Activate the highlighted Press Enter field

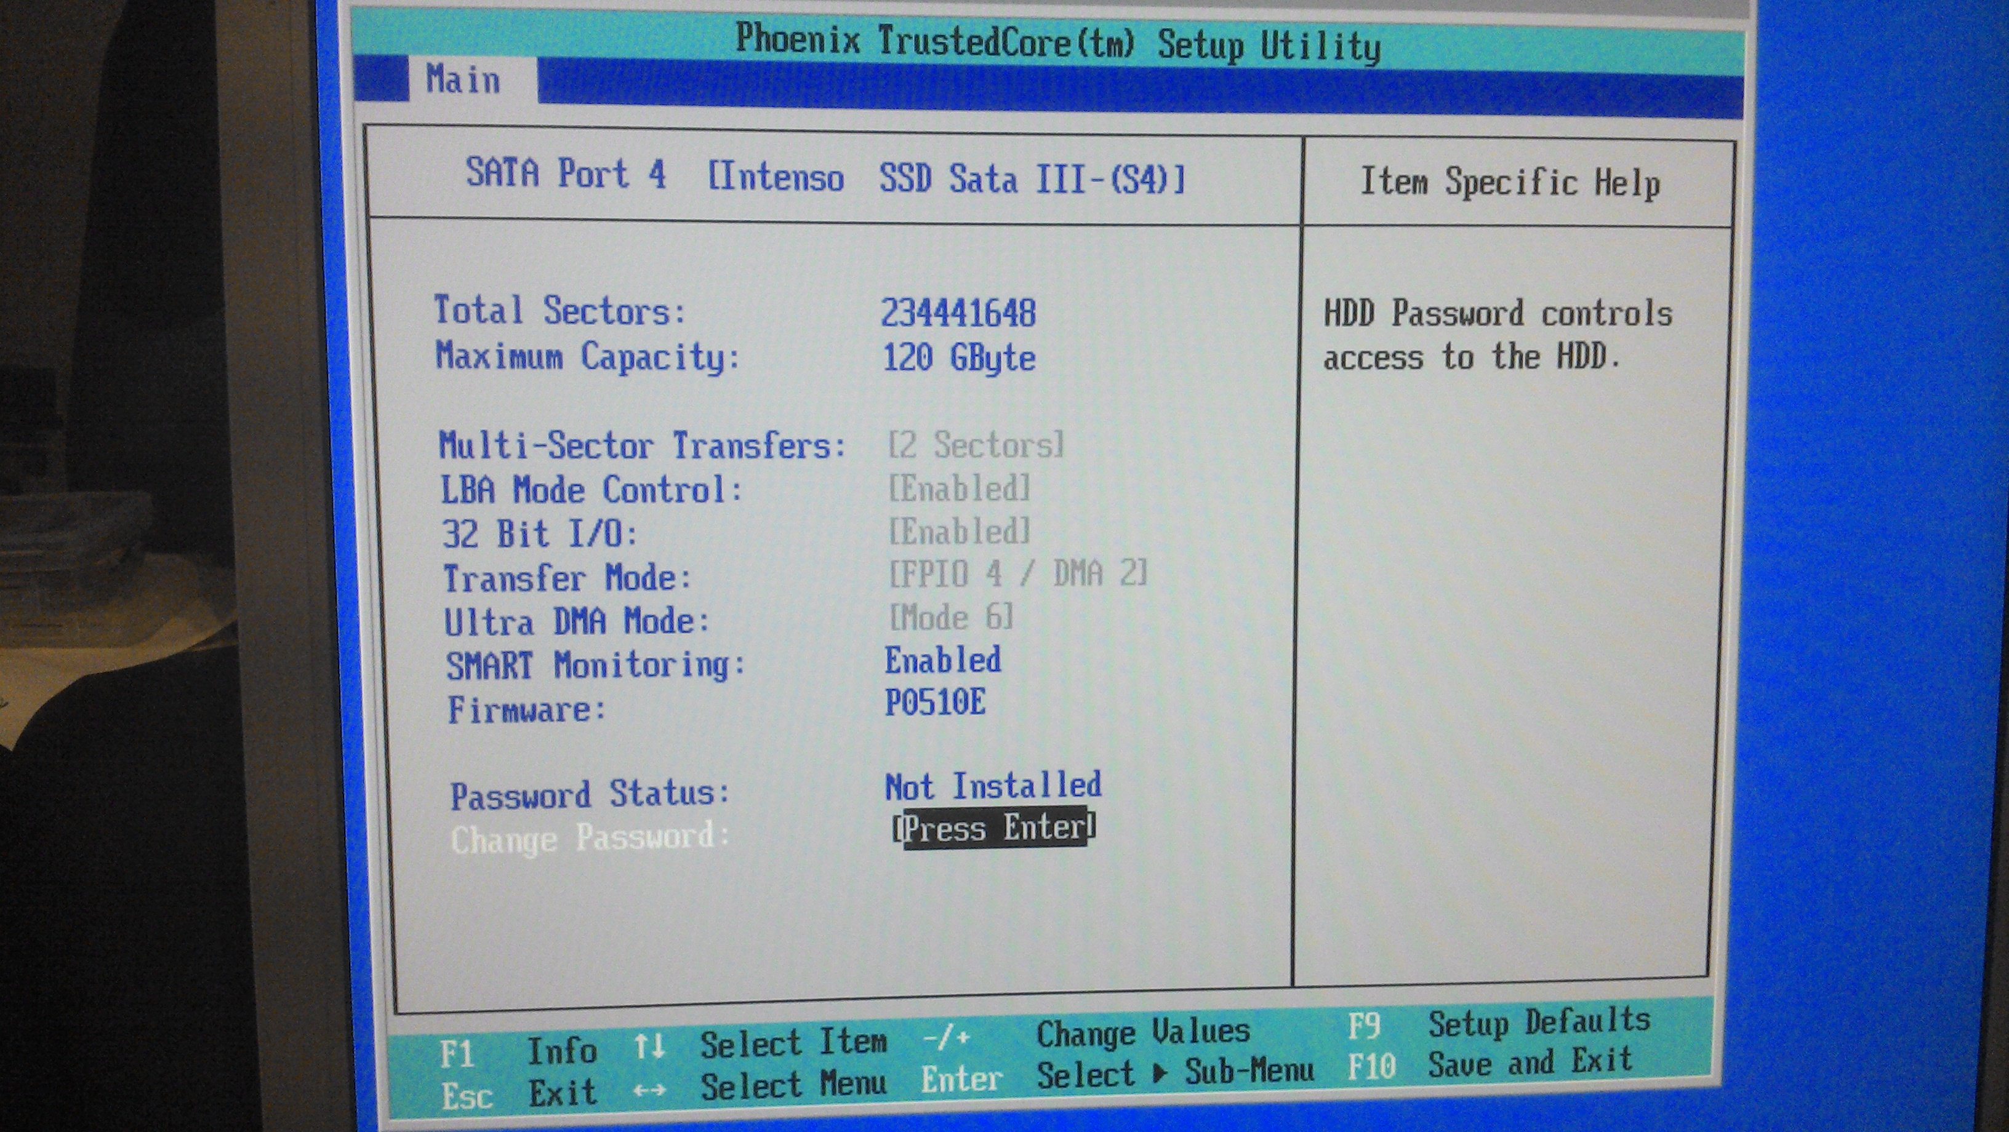click(x=995, y=827)
